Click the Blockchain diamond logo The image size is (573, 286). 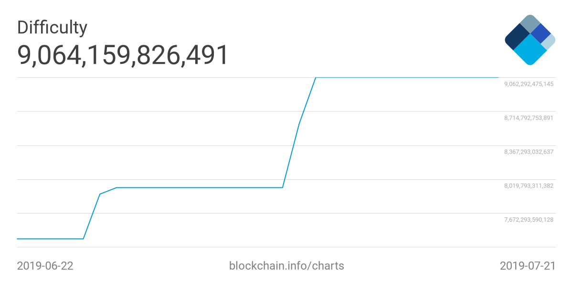pyautogui.click(x=530, y=40)
